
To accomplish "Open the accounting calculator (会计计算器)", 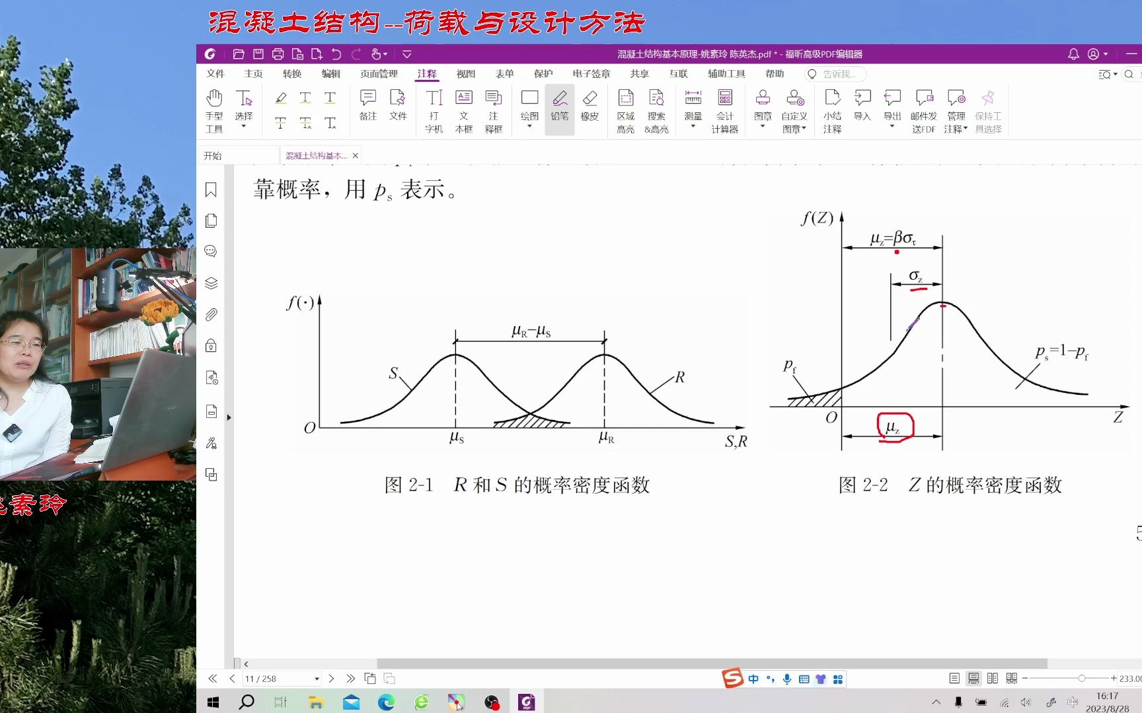I will click(x=725, y=111).
